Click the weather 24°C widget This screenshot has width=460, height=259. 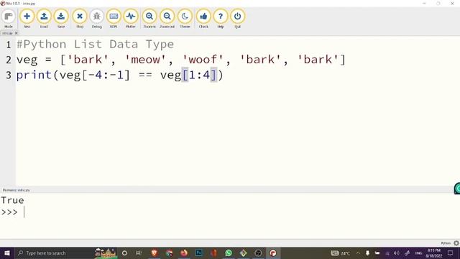341,253
